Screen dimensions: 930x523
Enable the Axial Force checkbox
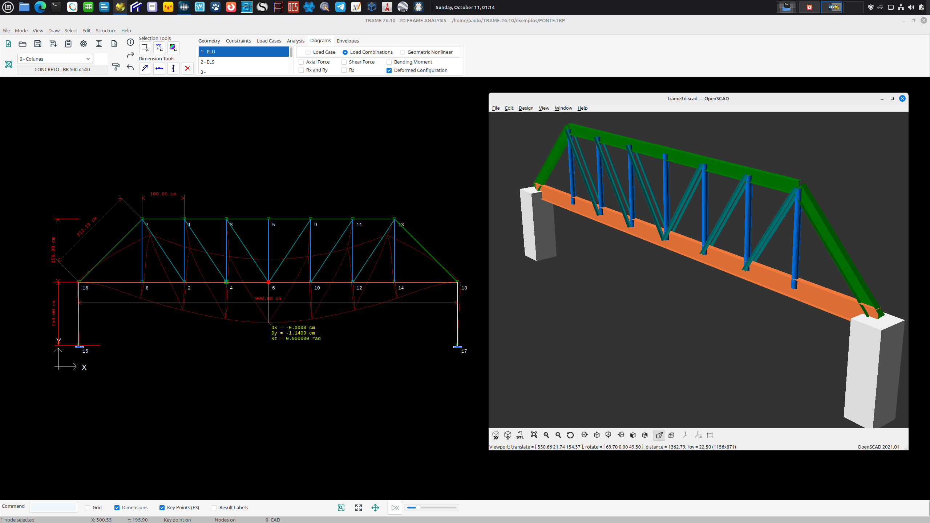301,62
